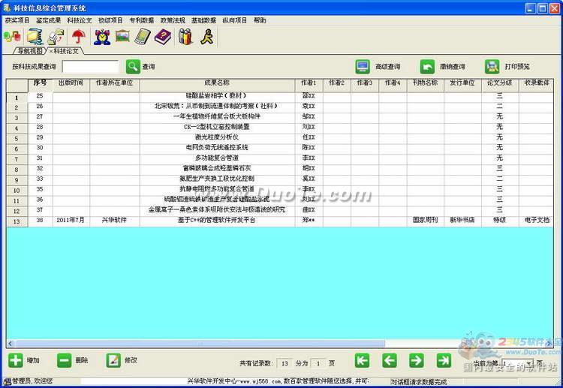
Task: Open the 科技论文 menu
Action: (80, 20)
